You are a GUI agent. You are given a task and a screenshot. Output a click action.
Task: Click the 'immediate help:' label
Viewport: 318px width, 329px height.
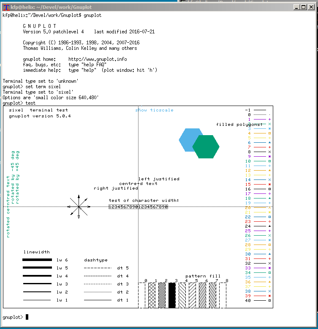pyautogui.click(x=42, y=70)
